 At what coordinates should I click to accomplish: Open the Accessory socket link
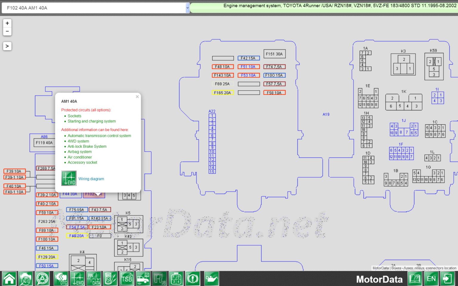click(83, 162)
